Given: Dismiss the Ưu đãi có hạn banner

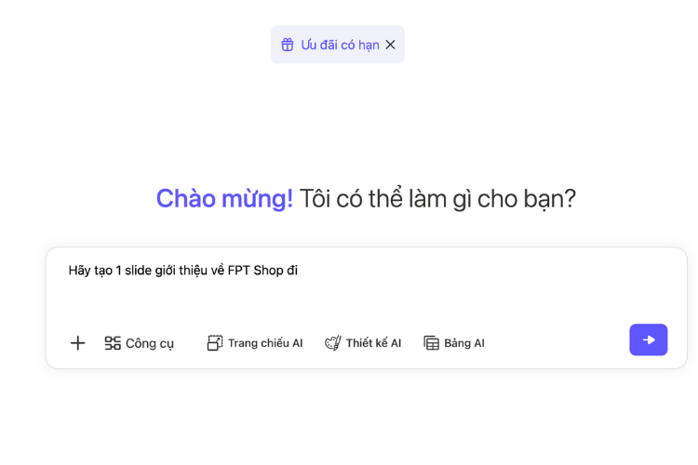Looking at the screenshot, I should 391,45.
